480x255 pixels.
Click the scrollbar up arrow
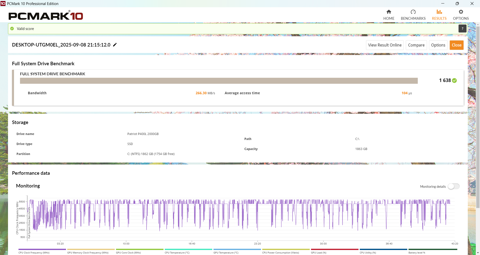[478, 24]
